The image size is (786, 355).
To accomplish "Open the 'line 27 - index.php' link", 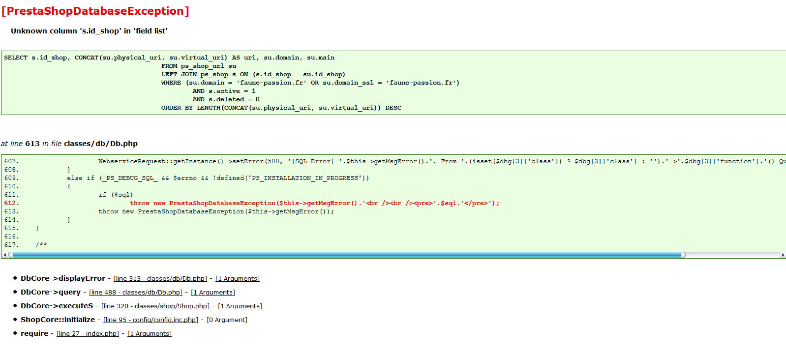I will tap(88, 334).
